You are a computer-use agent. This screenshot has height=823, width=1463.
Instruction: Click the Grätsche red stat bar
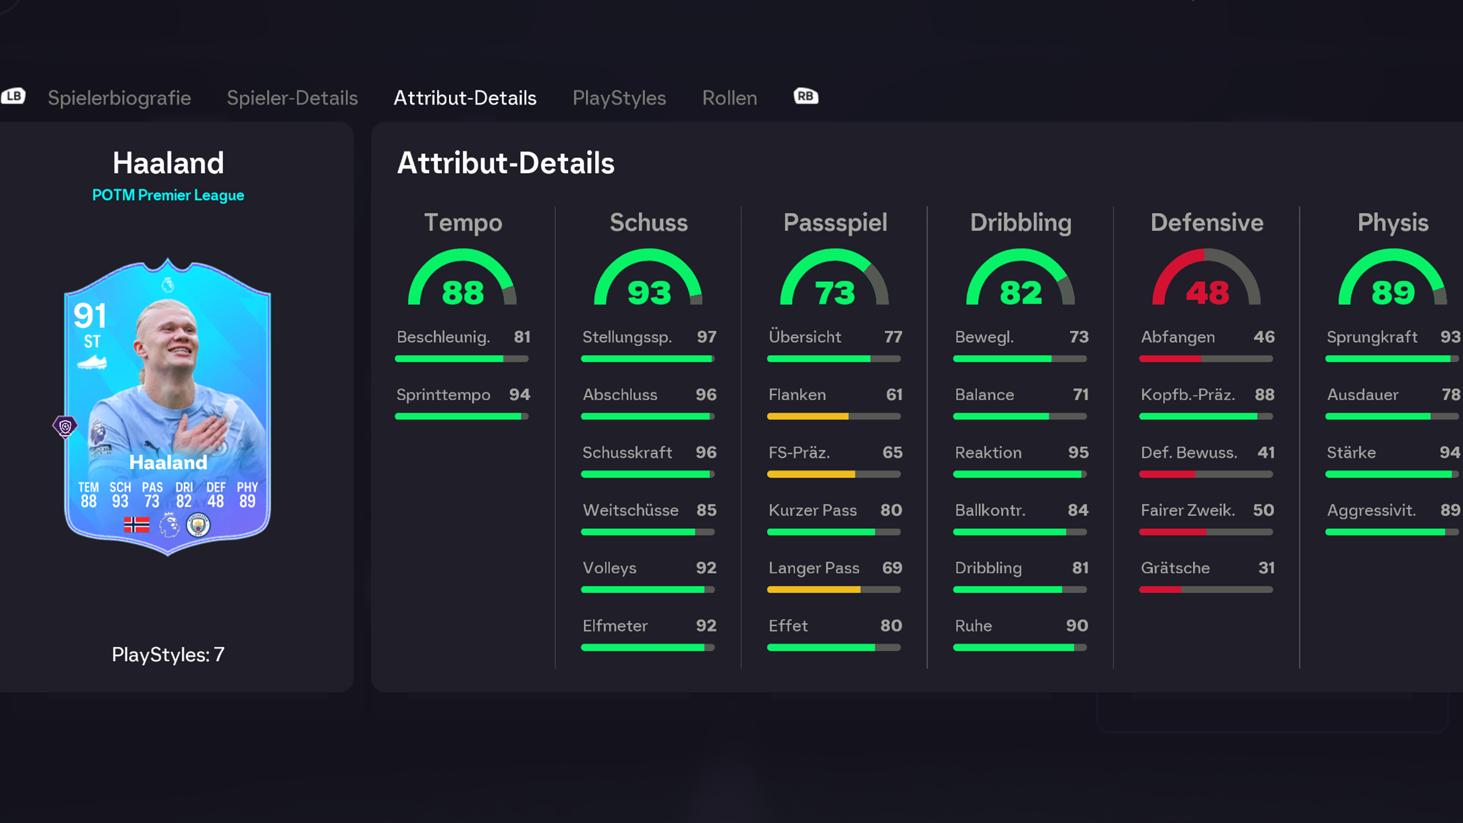(1206, 590)
